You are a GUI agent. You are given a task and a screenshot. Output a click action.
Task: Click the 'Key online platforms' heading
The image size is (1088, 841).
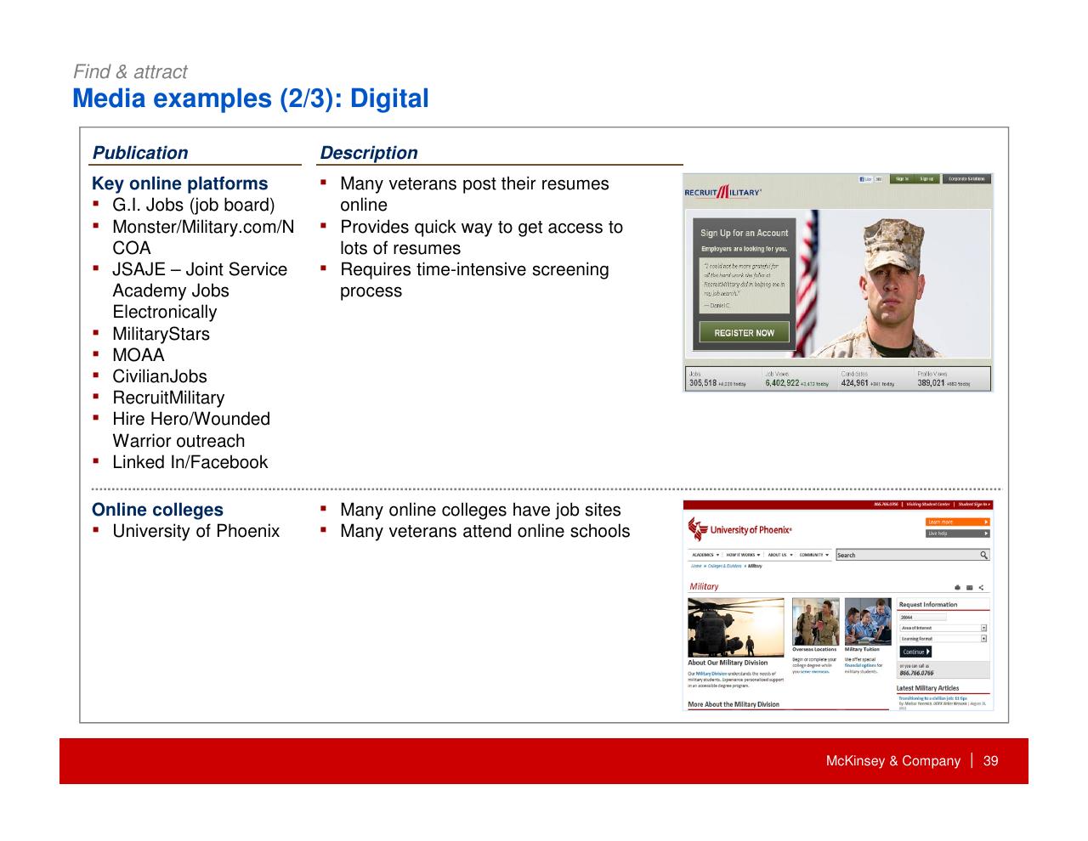(x=179, y=183)
